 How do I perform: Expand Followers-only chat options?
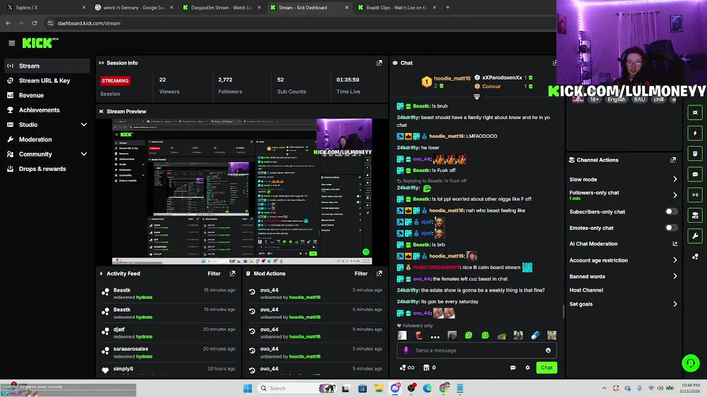pyautogui.click(x=675, y=195)
